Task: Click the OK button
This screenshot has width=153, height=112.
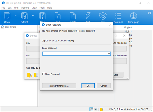Action: click(88, 86)
